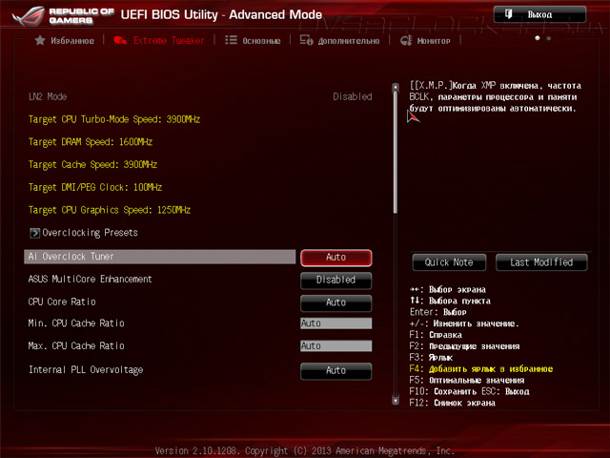Select the ASUS MultiCore Enhancement label
Screen dimensions: 610x458
(90, 280)
